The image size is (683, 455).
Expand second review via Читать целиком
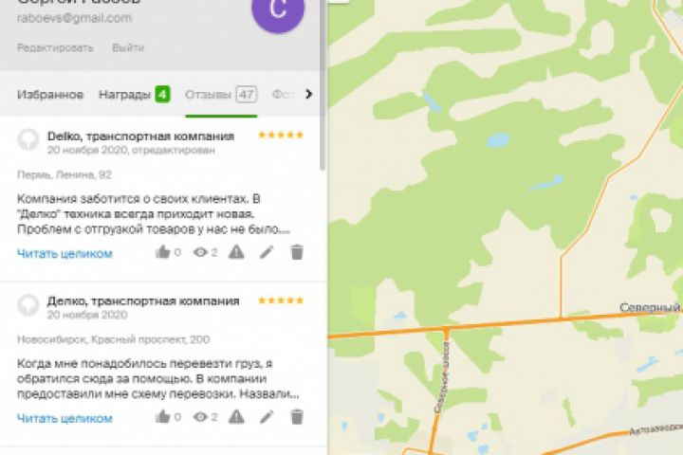[65, 418]
